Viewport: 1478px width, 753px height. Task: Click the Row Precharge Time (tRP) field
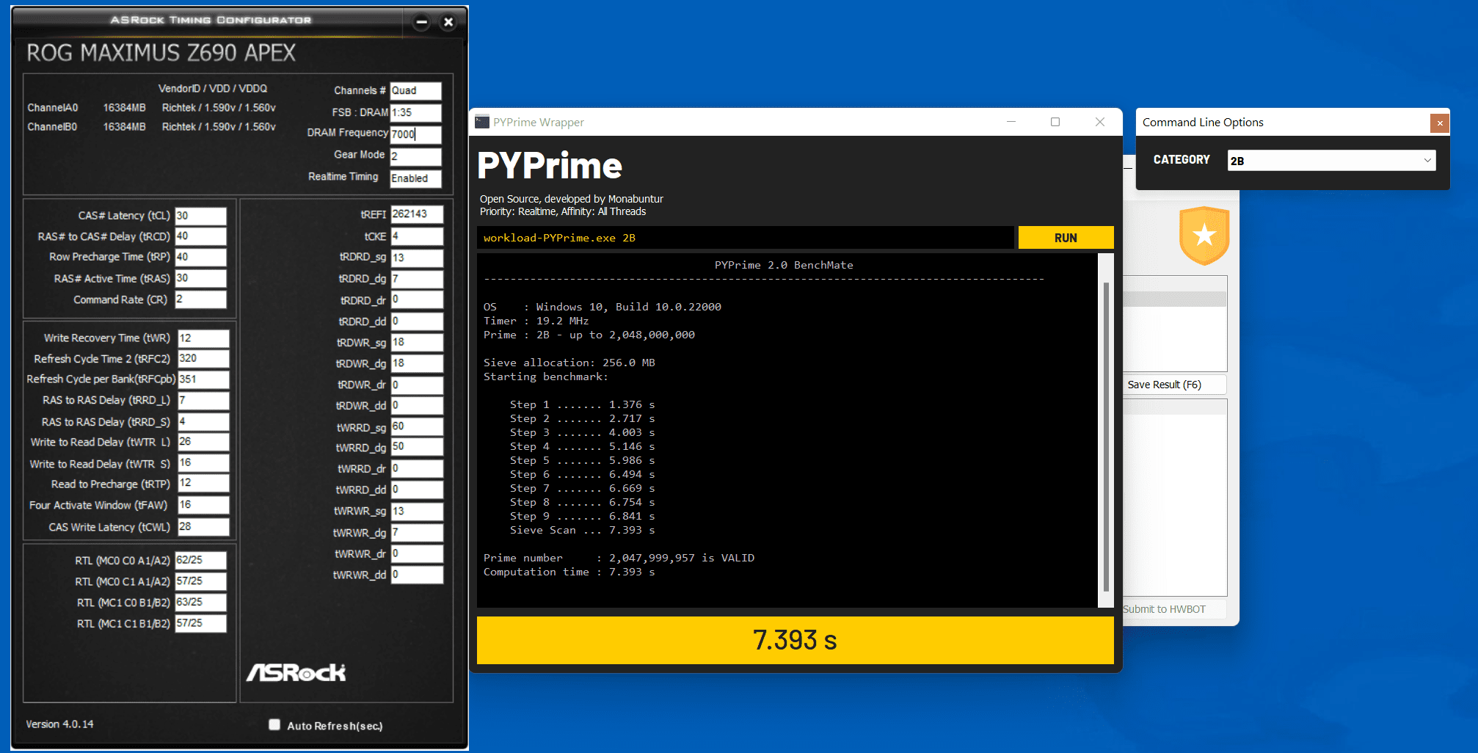click(201, 257)
